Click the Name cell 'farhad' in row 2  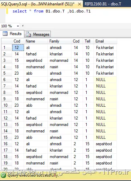tap(36, 54)
